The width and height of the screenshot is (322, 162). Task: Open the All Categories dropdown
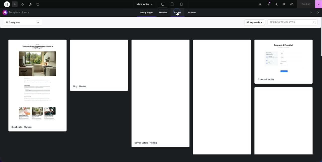pyautogui.click(x=22, y=22)
